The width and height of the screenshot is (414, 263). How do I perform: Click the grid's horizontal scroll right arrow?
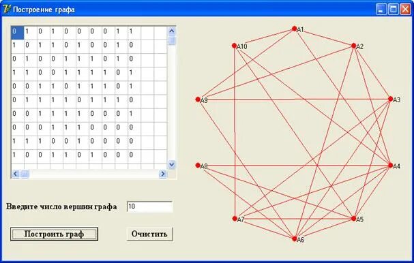click(x=163, y=174)
